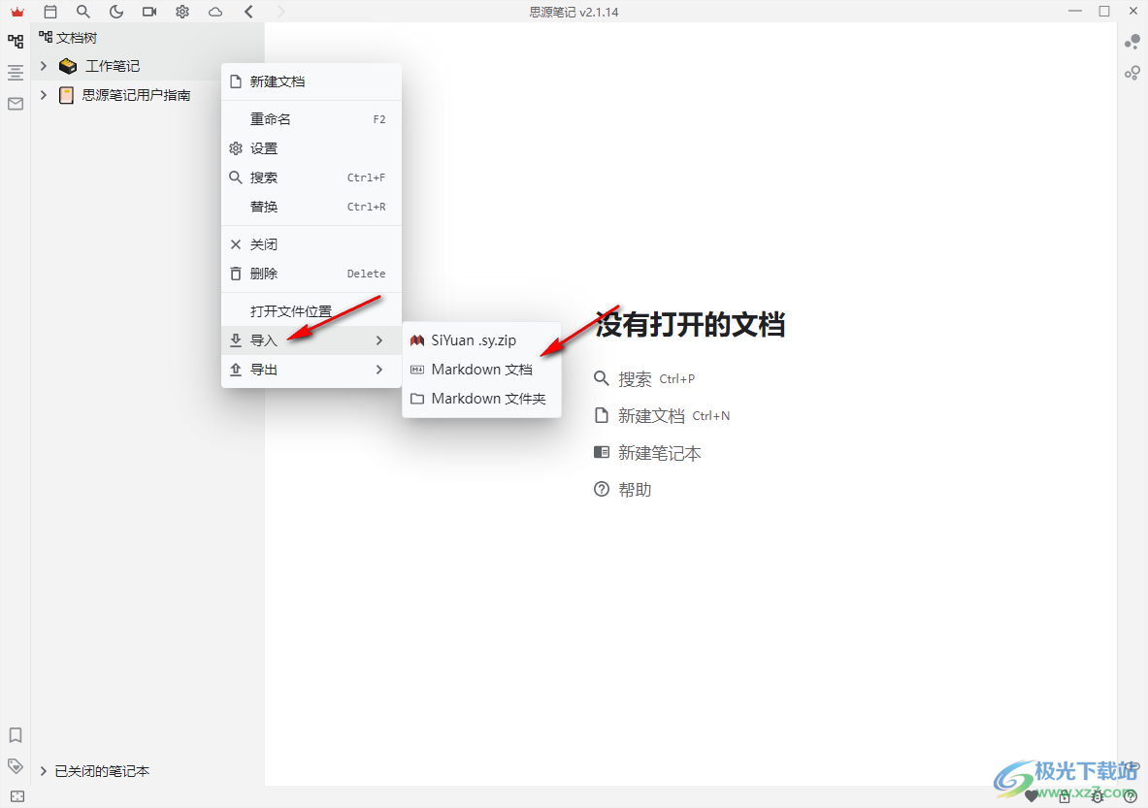1148x808 pixels.
Task: Minimize the 思源笔记 window
Action: coord(1075,11)
